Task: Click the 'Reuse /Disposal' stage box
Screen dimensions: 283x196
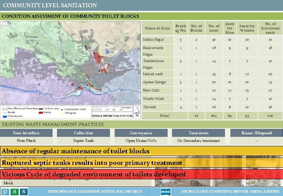Action: pos(257,133)
